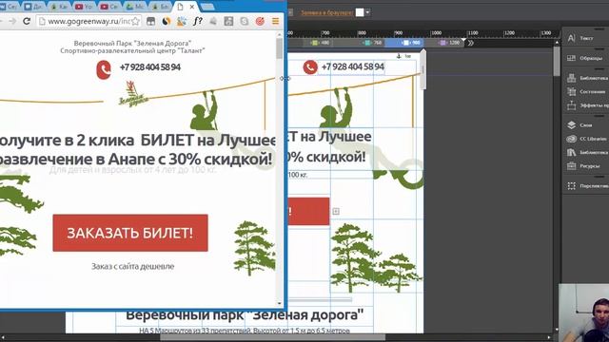The image size is (609, 342).
Task: Click the orange-black circle extension icon
Action: pyautogui.click(x=167, y=21)
